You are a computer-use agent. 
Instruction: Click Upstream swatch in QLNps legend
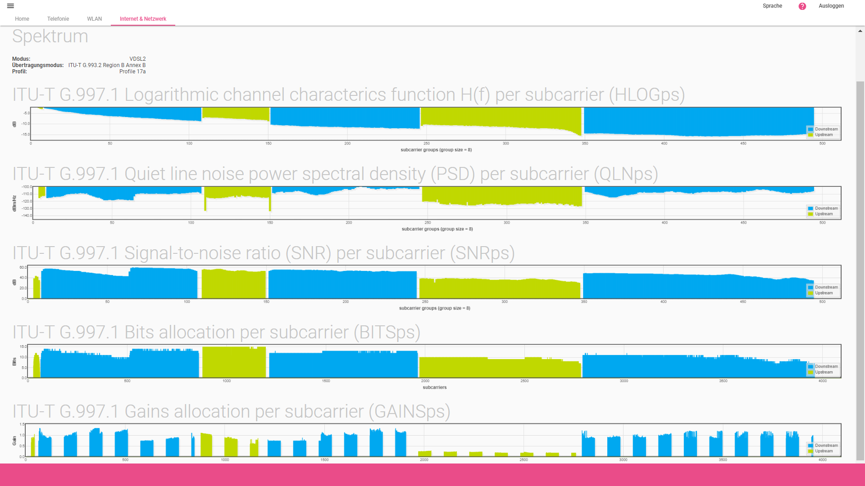click(x=810, y=214)
